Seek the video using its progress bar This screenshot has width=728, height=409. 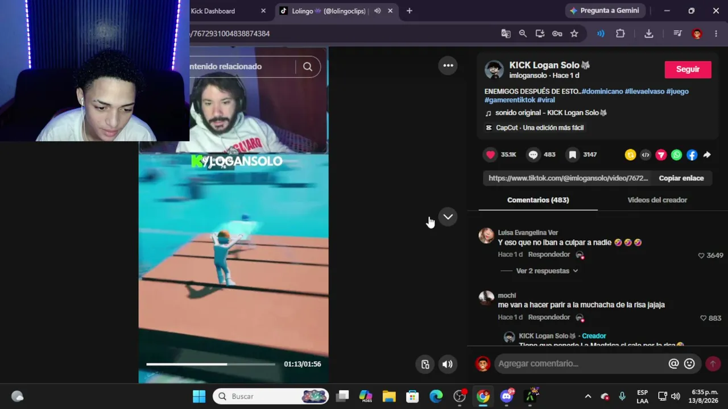click(x=210, y=364)
